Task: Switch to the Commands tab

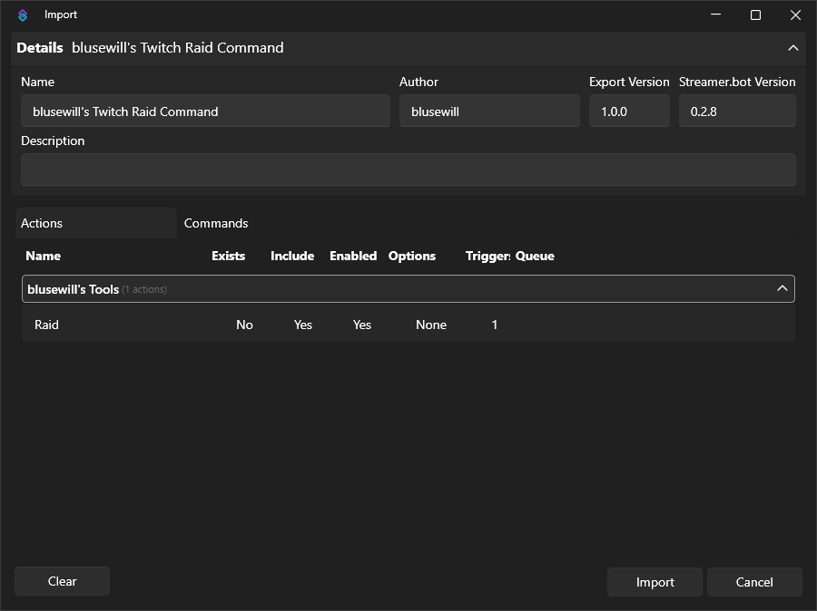Action: (x=216, y=223)
